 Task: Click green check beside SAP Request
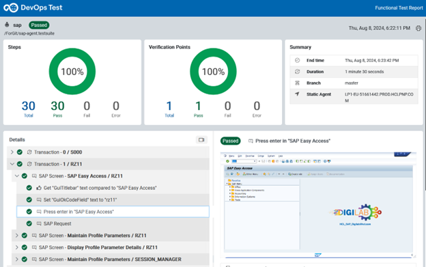click(x=29, y=223)
